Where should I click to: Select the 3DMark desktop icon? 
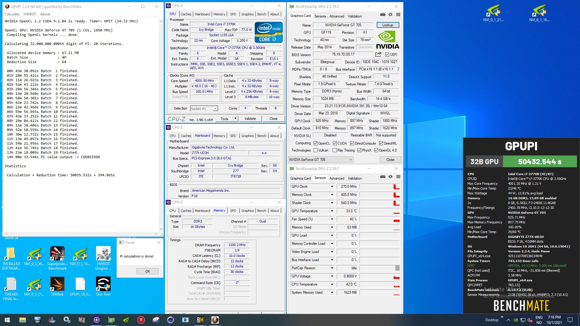[57, 287]
